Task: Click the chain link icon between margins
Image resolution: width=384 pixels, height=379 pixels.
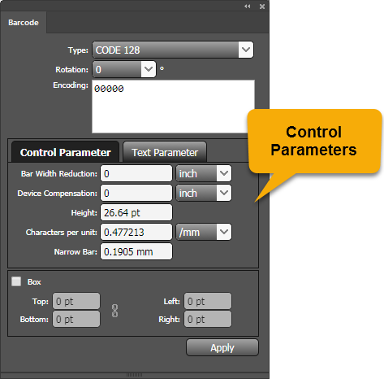Action: tap(114, 311)
